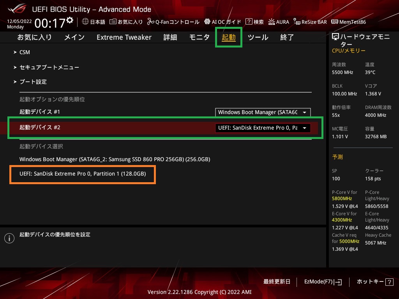
Task: Click 158 pts cooler score
Action: (x=373, y=179)
